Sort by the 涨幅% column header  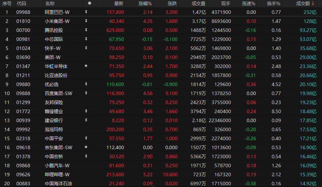[x=145, y=3]
